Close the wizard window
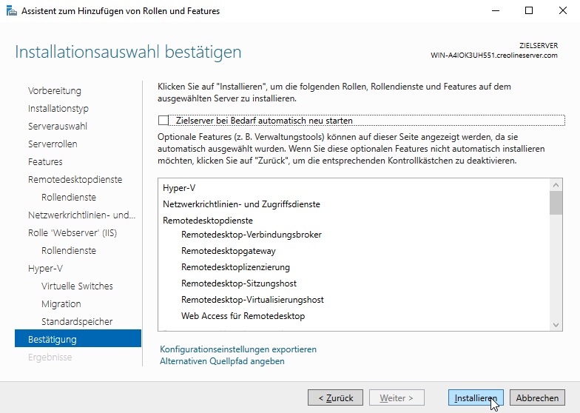Viewport: 580px width, 413px height. coord(562,10)
